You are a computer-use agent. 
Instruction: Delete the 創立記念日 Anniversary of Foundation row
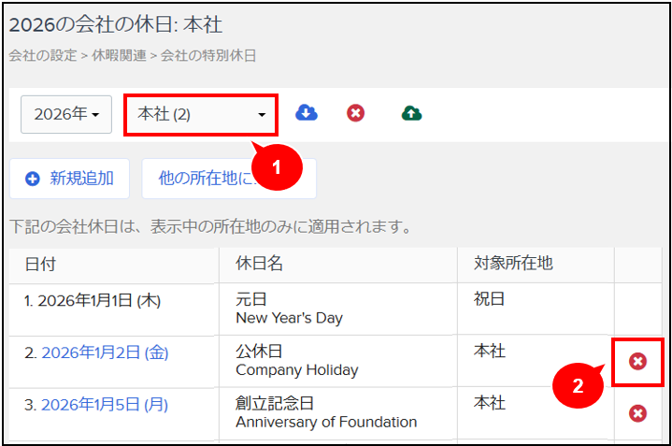[x=637, y=413]
